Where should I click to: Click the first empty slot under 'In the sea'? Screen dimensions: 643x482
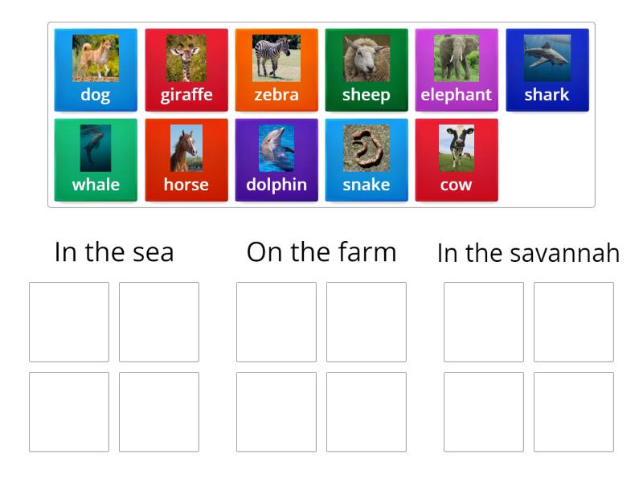(x=69, y=321)
